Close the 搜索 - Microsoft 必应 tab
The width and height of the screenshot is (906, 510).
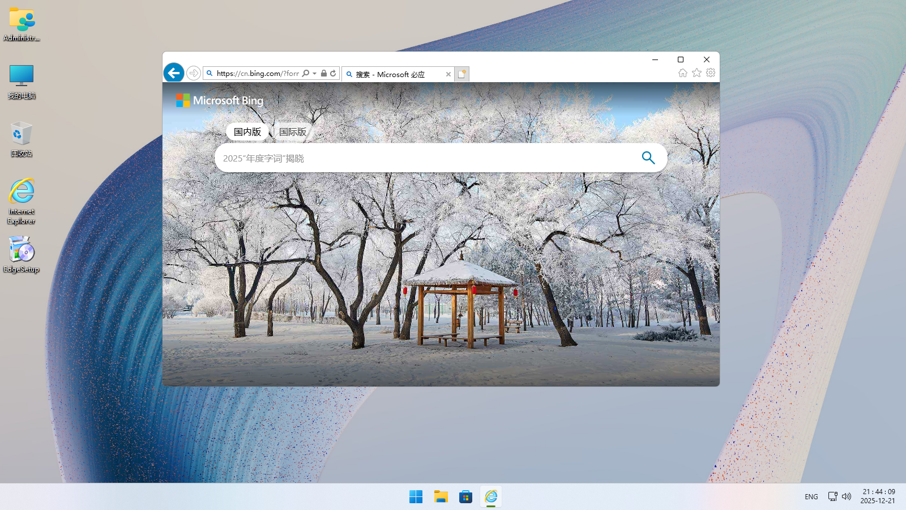tap(448, 74)
